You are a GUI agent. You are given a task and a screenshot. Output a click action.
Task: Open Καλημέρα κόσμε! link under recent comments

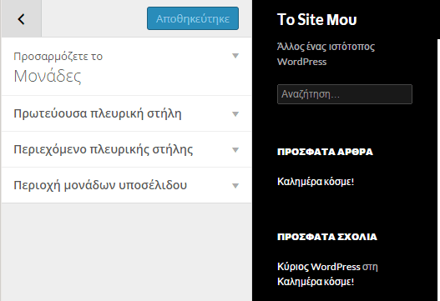(316, 281)
